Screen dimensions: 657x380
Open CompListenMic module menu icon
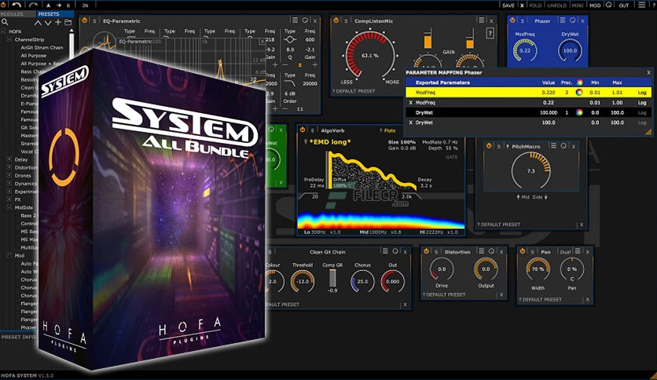482,20
